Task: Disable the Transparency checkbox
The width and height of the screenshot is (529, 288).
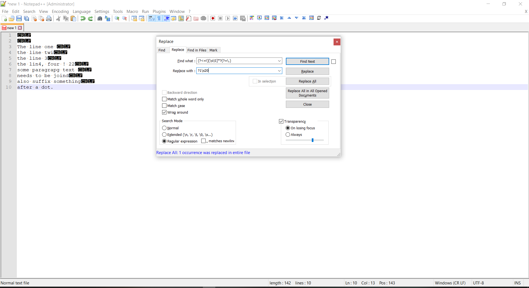Action: coord(281,121)
